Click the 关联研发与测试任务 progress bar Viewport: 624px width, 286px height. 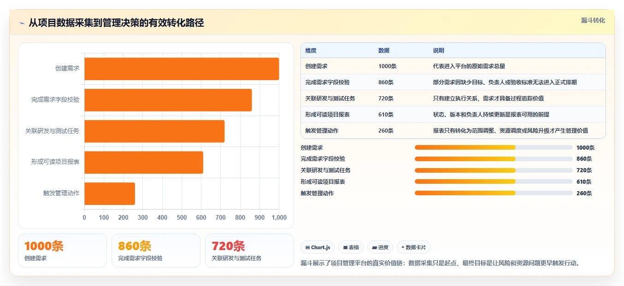point(494,170)
